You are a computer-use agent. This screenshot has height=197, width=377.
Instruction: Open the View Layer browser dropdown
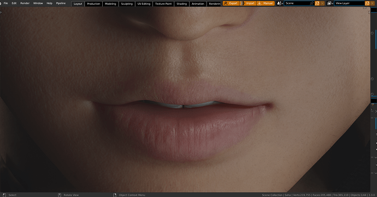pyautogui.click(x=330, y=3)
